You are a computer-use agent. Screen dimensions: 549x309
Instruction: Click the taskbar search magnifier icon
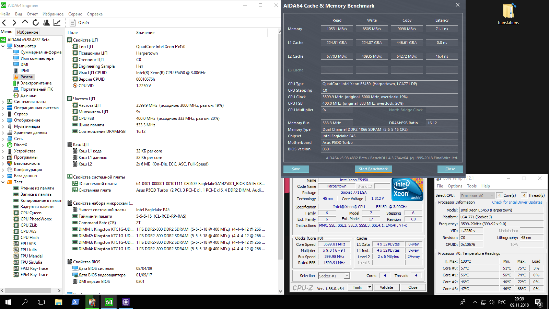(25, 302)
